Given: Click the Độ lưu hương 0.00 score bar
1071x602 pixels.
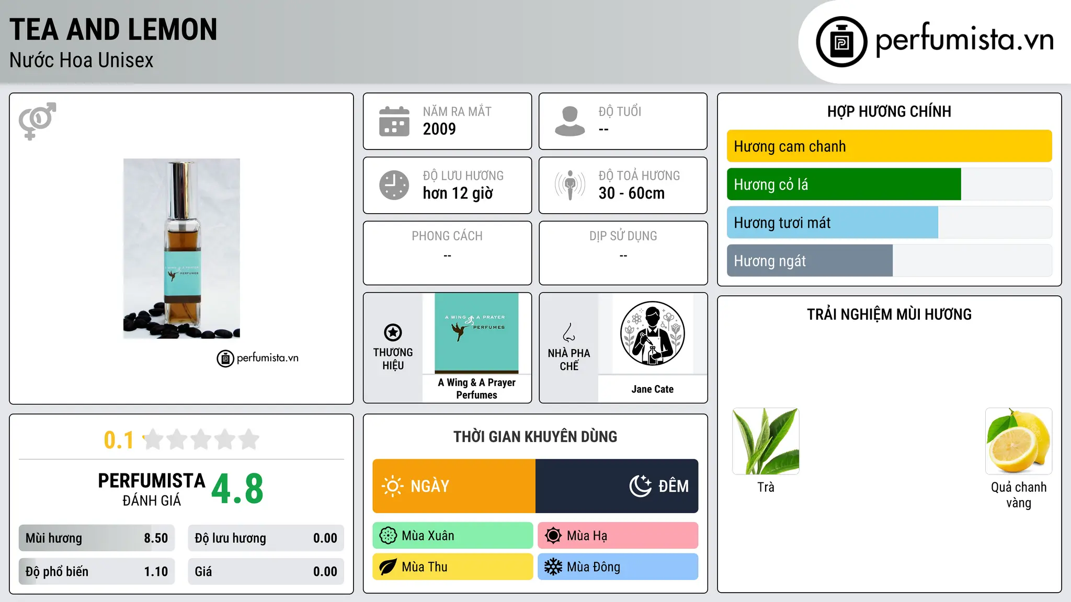Looking at the screenshot, I should pos(266,538).
